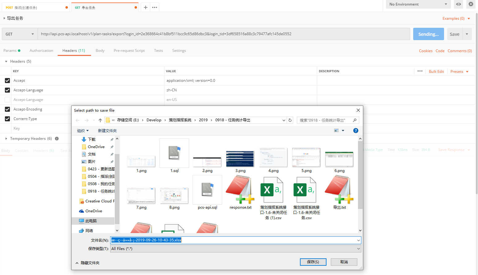
Task: Open the Pre-request Script tab
Action: 129,51
